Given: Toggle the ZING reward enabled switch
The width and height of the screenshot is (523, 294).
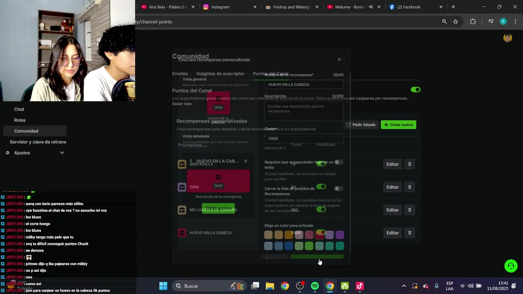Looking at the screenshot, I should pyautogui.click(x=321, y=187).
